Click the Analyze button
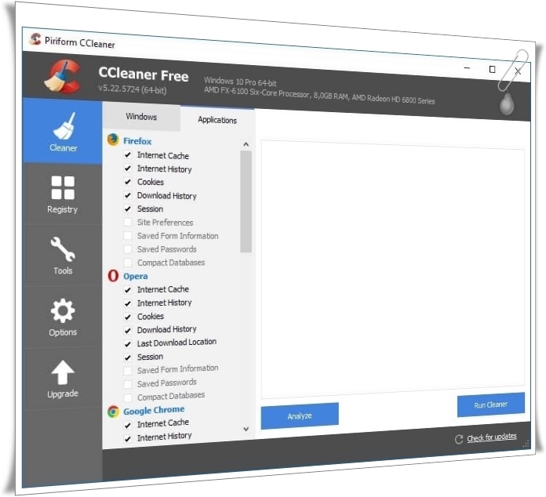 (x=300, y=416)
